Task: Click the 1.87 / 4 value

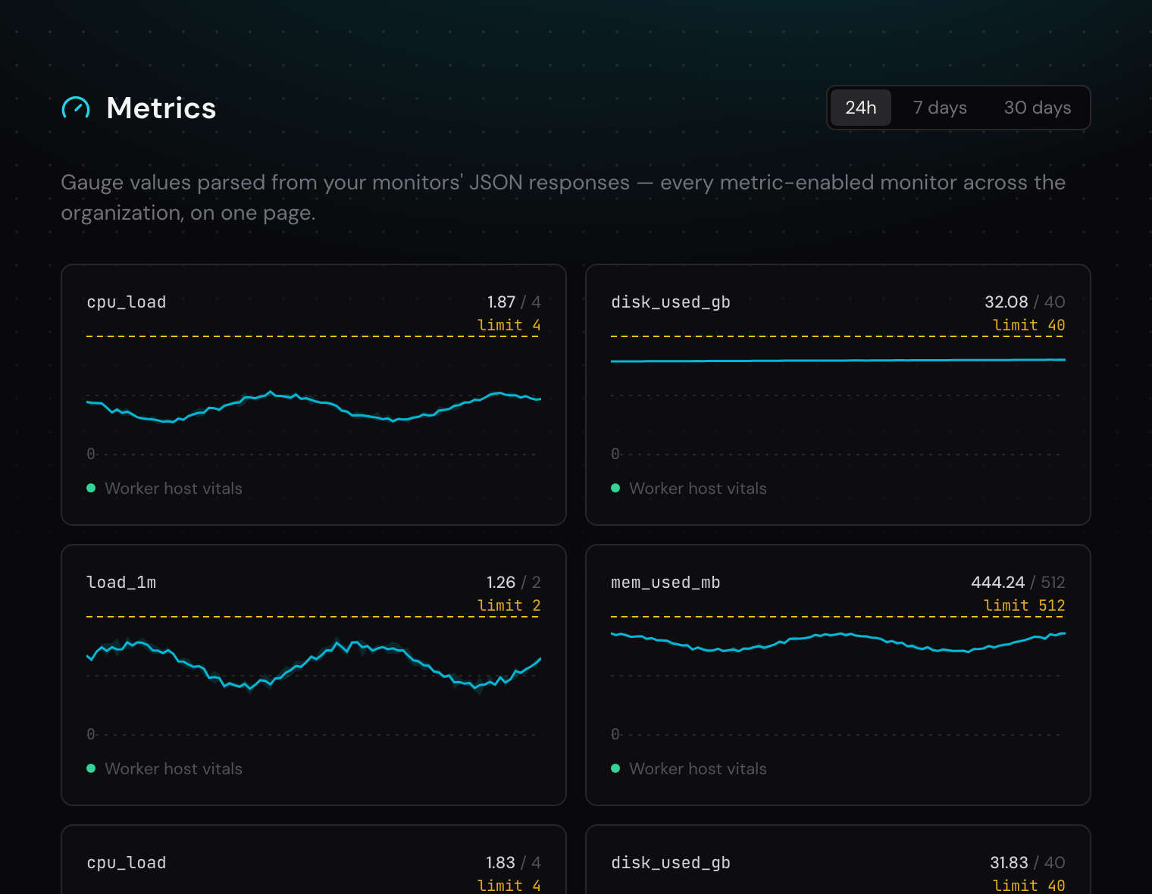Action: tap(514, 302)
